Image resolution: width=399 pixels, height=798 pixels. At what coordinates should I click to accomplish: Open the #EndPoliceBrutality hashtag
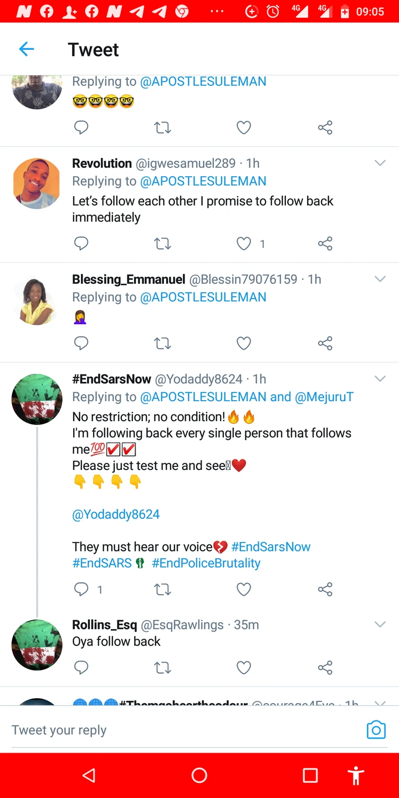206,563
